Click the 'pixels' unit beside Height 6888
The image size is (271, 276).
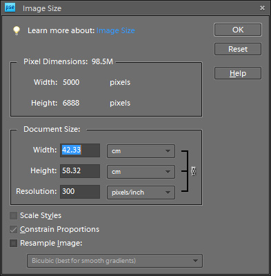pos(120,103)
